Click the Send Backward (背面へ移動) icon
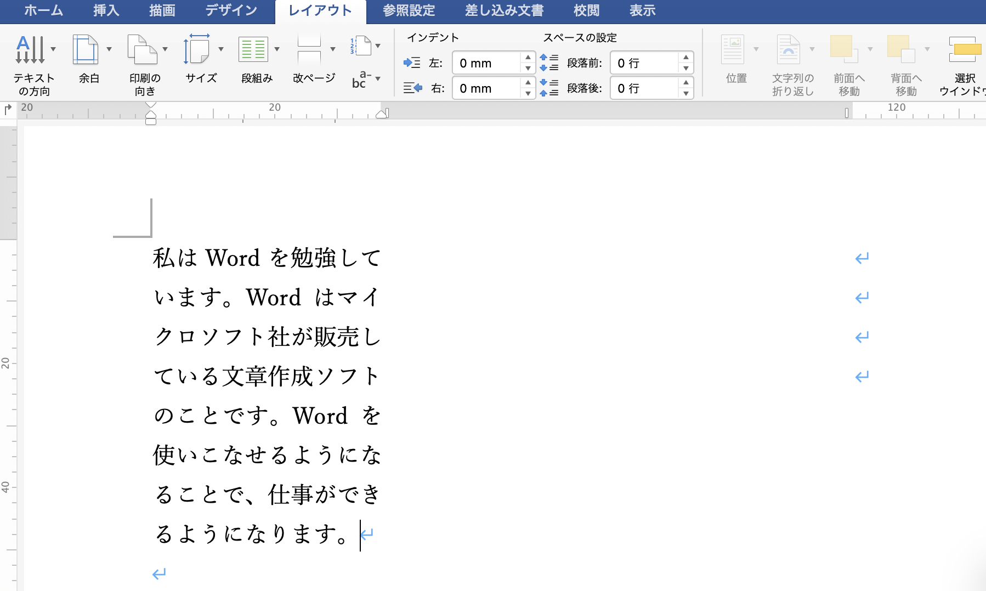986x591 pixels. [902, 49]
